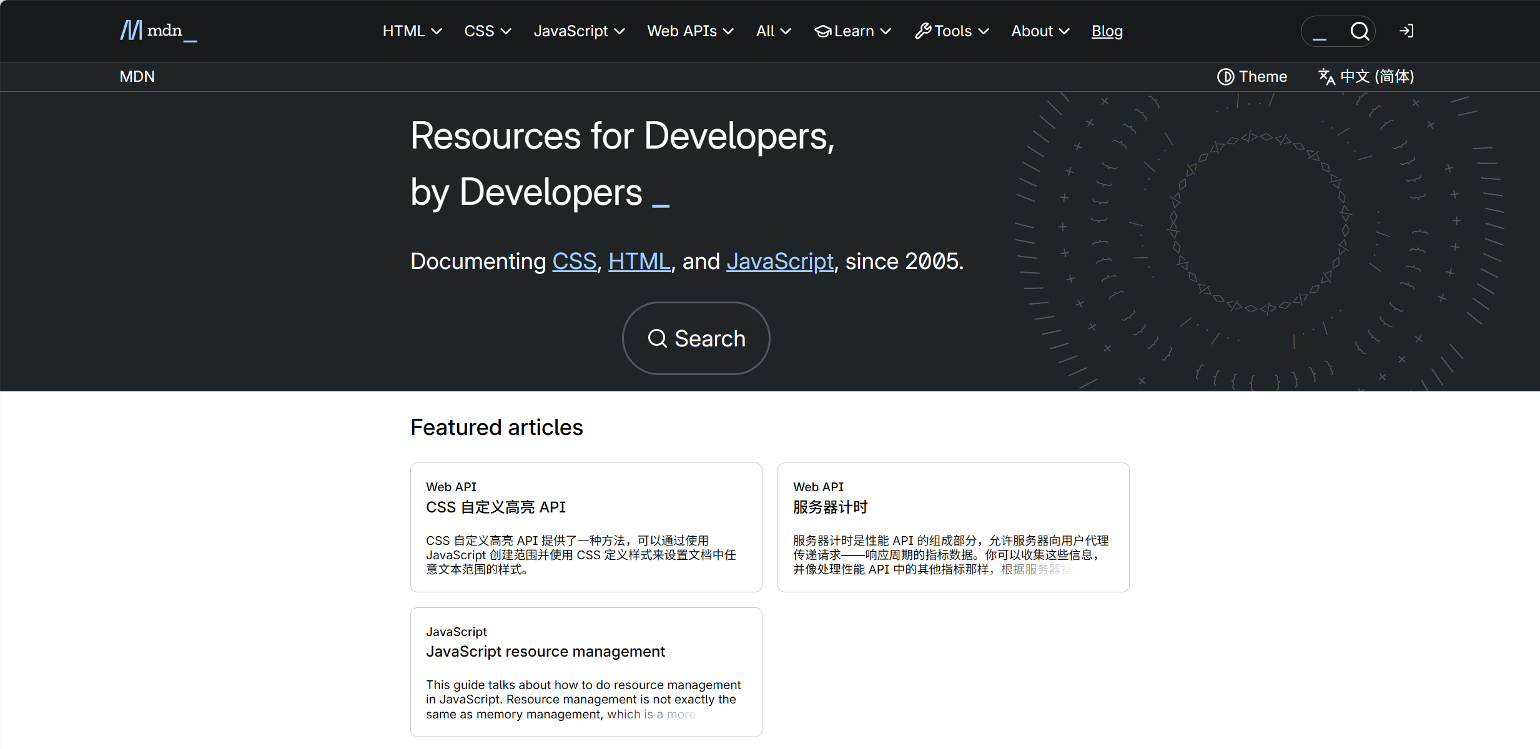Click the magnifier icon in Search button
1540x749 pixels.
(657, 338)
